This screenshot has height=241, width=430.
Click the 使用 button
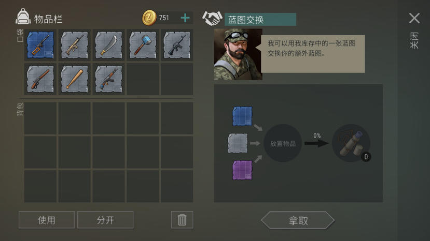click(47, 220)
